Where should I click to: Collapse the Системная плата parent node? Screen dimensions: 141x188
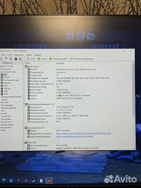(8, 72)
